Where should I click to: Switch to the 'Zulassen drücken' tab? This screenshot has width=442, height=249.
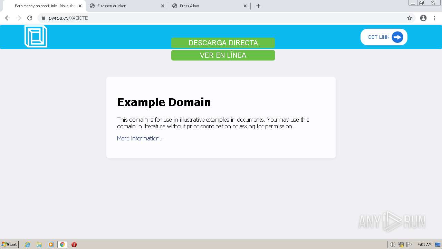coord(126,6)
